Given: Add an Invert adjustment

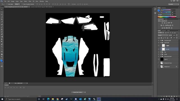Looking at the screenshot, I should click(x=162, y=28).
